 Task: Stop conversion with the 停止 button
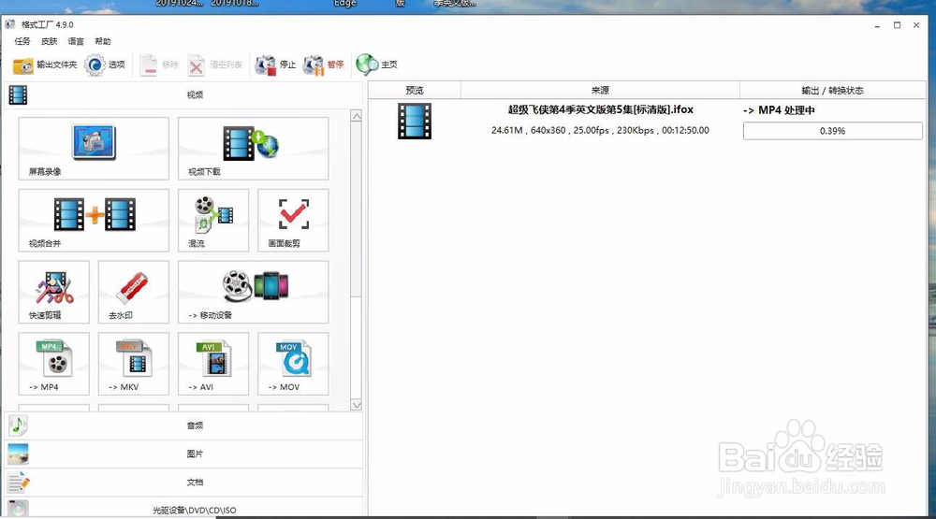tap(275, 65)
